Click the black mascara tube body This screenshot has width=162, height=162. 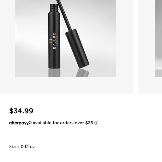54,40
